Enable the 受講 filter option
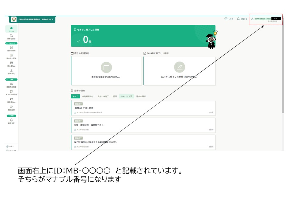Image resolution: width=286 pixels, height=214 pixels. [114, 96]
